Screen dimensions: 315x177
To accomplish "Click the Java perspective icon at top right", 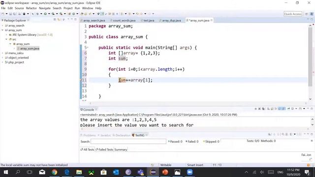I will click(x=312, y=14).
